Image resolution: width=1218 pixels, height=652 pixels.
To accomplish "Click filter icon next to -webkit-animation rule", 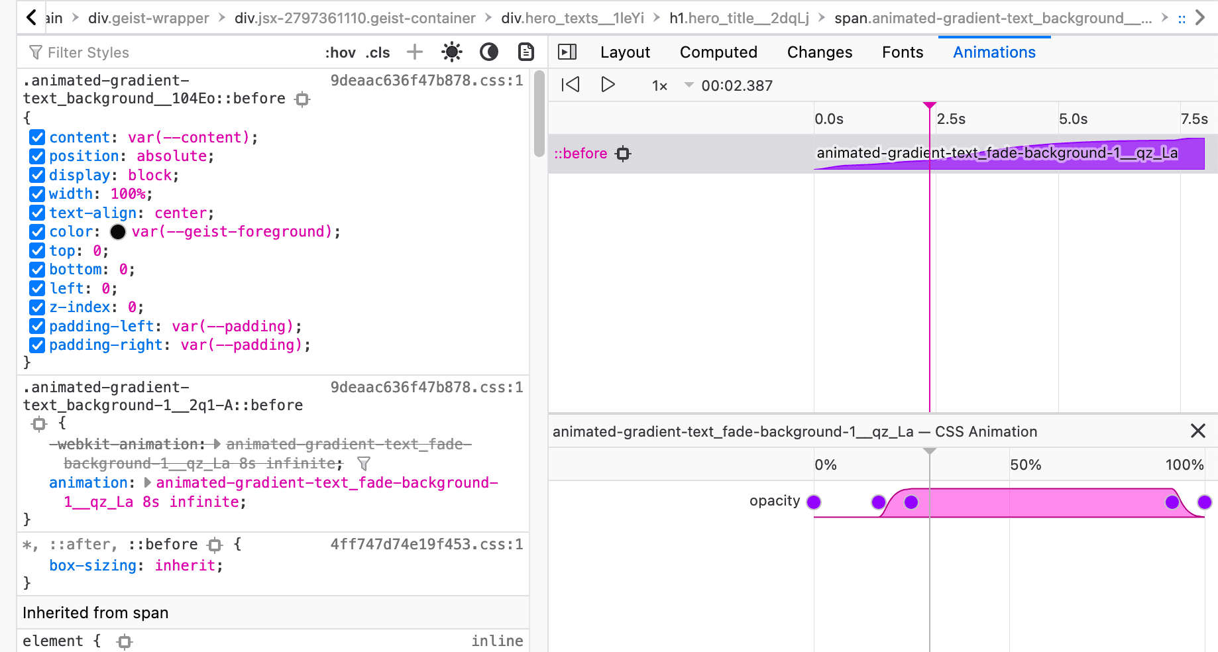I will (x=364, y=464).
